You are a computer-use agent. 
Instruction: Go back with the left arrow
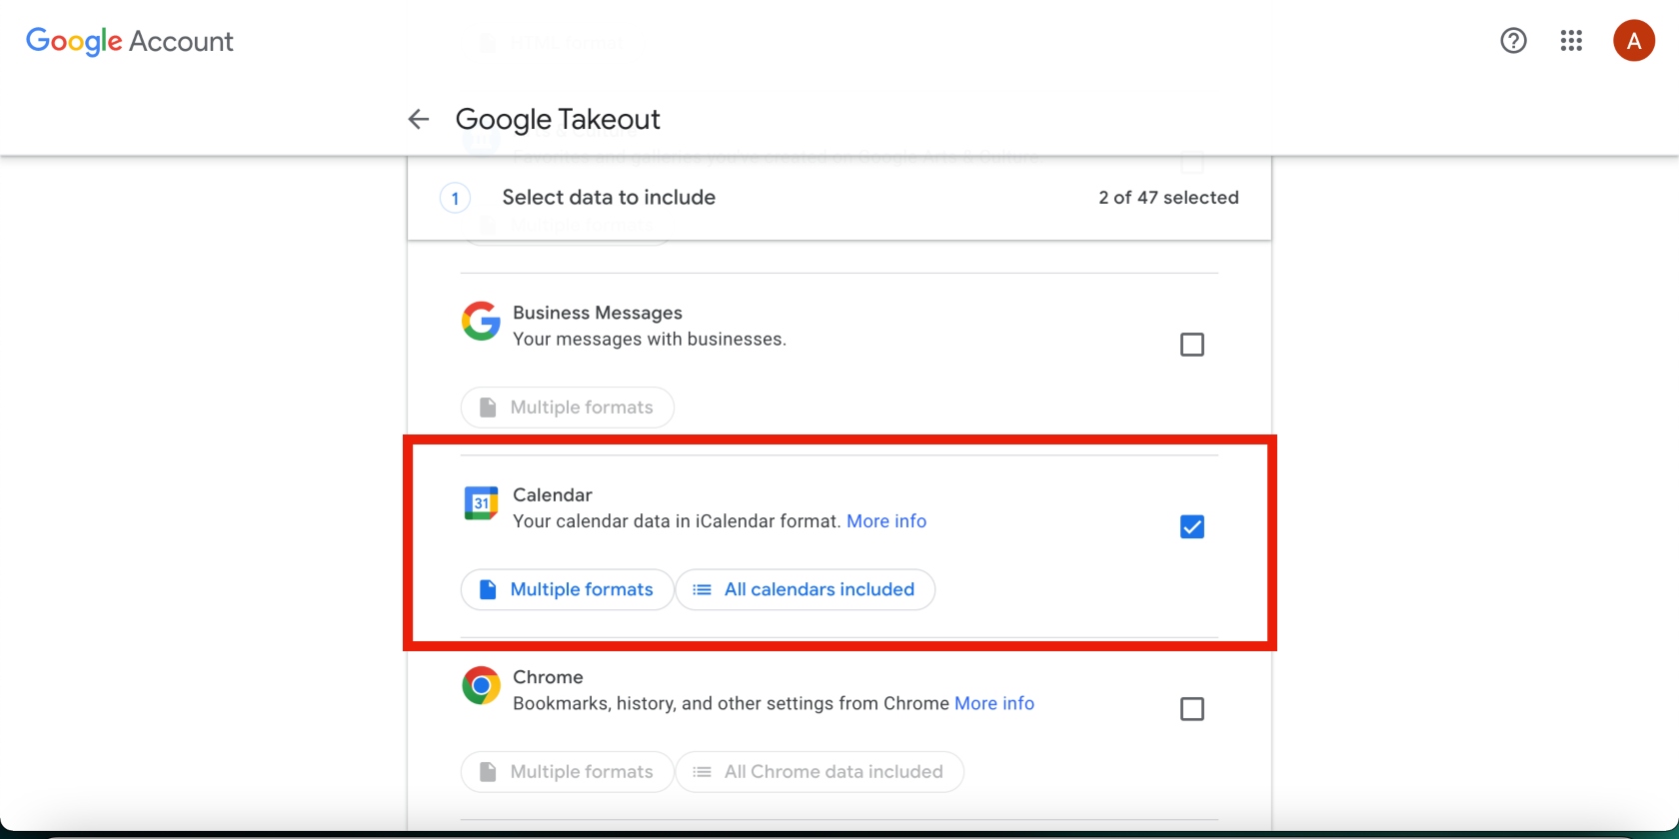pyautogui.click(x=419, y=120)
